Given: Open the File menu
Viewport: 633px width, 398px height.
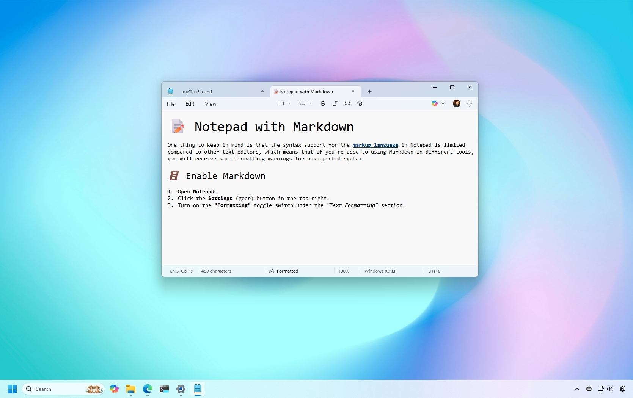Looking at the screenshot, I should pos(171,104).
